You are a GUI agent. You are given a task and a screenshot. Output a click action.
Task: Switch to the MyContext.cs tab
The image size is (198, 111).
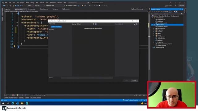click(x=66, y=9)
